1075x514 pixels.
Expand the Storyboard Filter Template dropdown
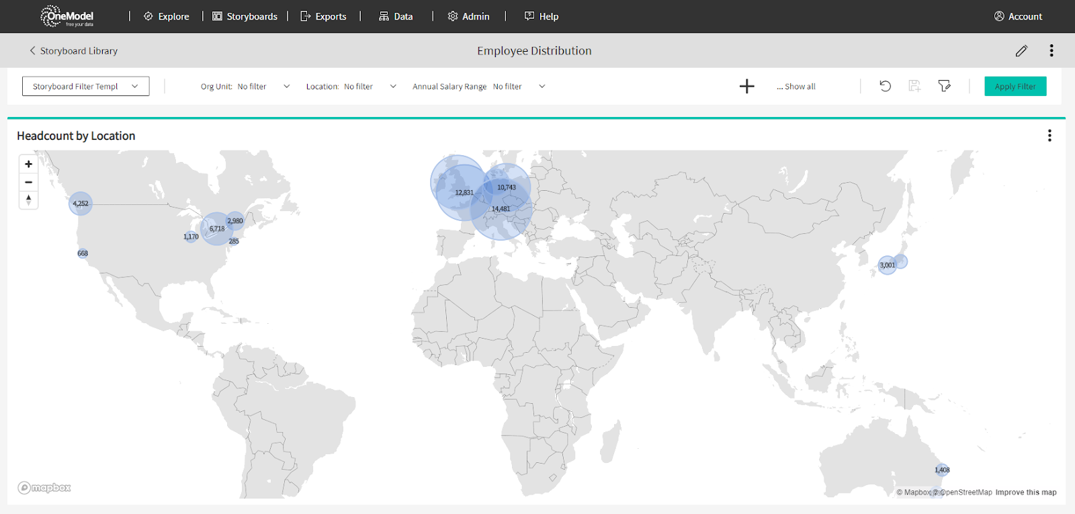click(85, 87)
